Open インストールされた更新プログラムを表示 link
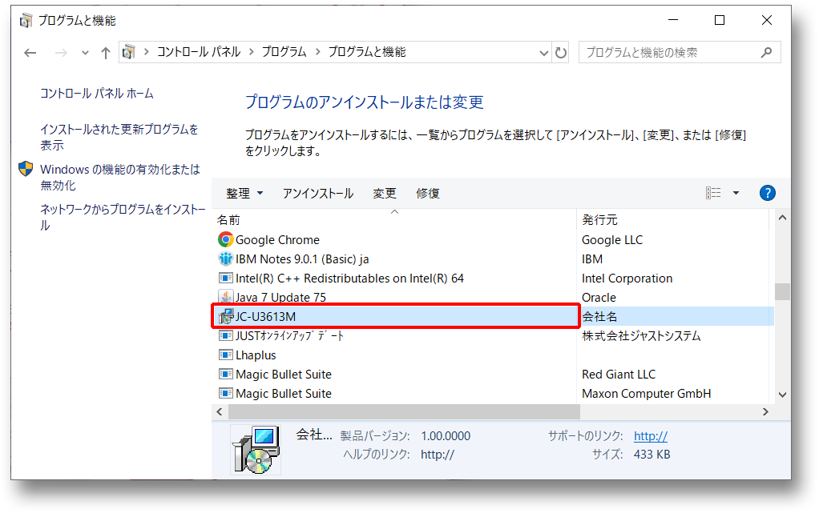This screenshot has width=819, height=513. click(119, 137)
